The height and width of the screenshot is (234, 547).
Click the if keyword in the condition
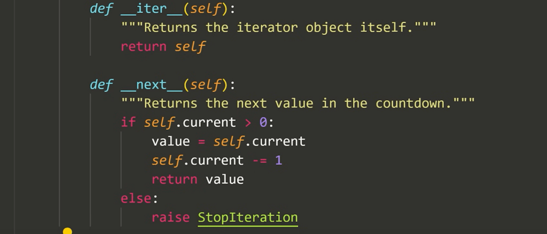tap(128, 122)
